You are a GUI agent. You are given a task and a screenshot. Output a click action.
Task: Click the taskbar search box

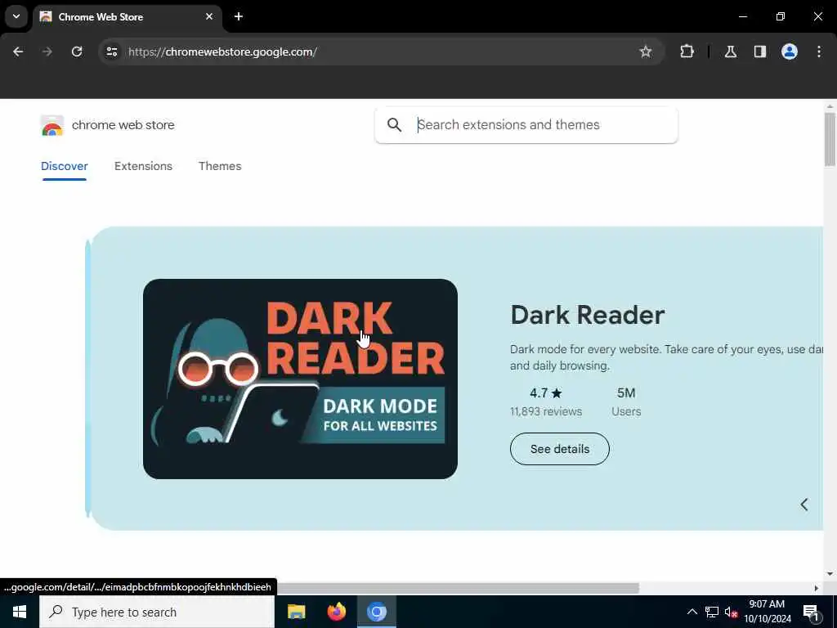pos(157,612)
